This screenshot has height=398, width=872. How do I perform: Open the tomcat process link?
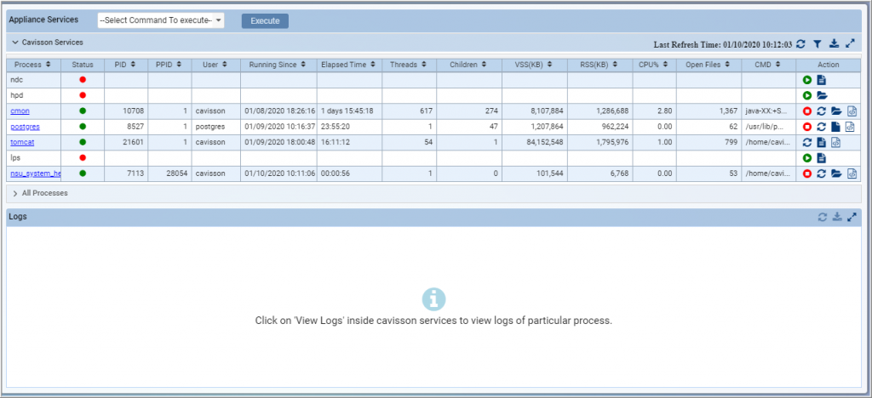[22, 142]
